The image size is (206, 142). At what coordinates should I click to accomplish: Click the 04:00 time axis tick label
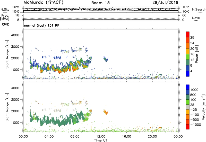coord(49,137)
